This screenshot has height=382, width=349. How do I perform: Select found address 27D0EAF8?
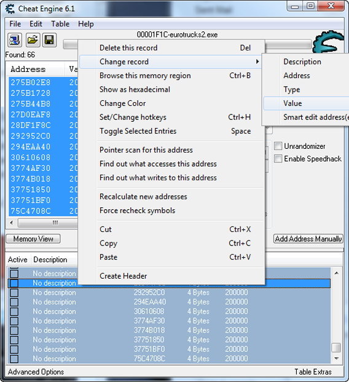(31, 114)
